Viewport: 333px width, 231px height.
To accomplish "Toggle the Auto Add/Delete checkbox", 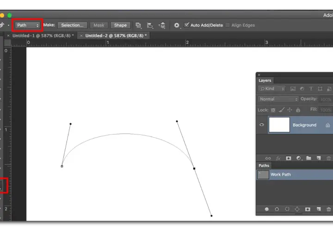I will [x=186, y=25].
